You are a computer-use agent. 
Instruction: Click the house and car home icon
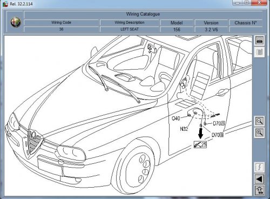[259, 190]
